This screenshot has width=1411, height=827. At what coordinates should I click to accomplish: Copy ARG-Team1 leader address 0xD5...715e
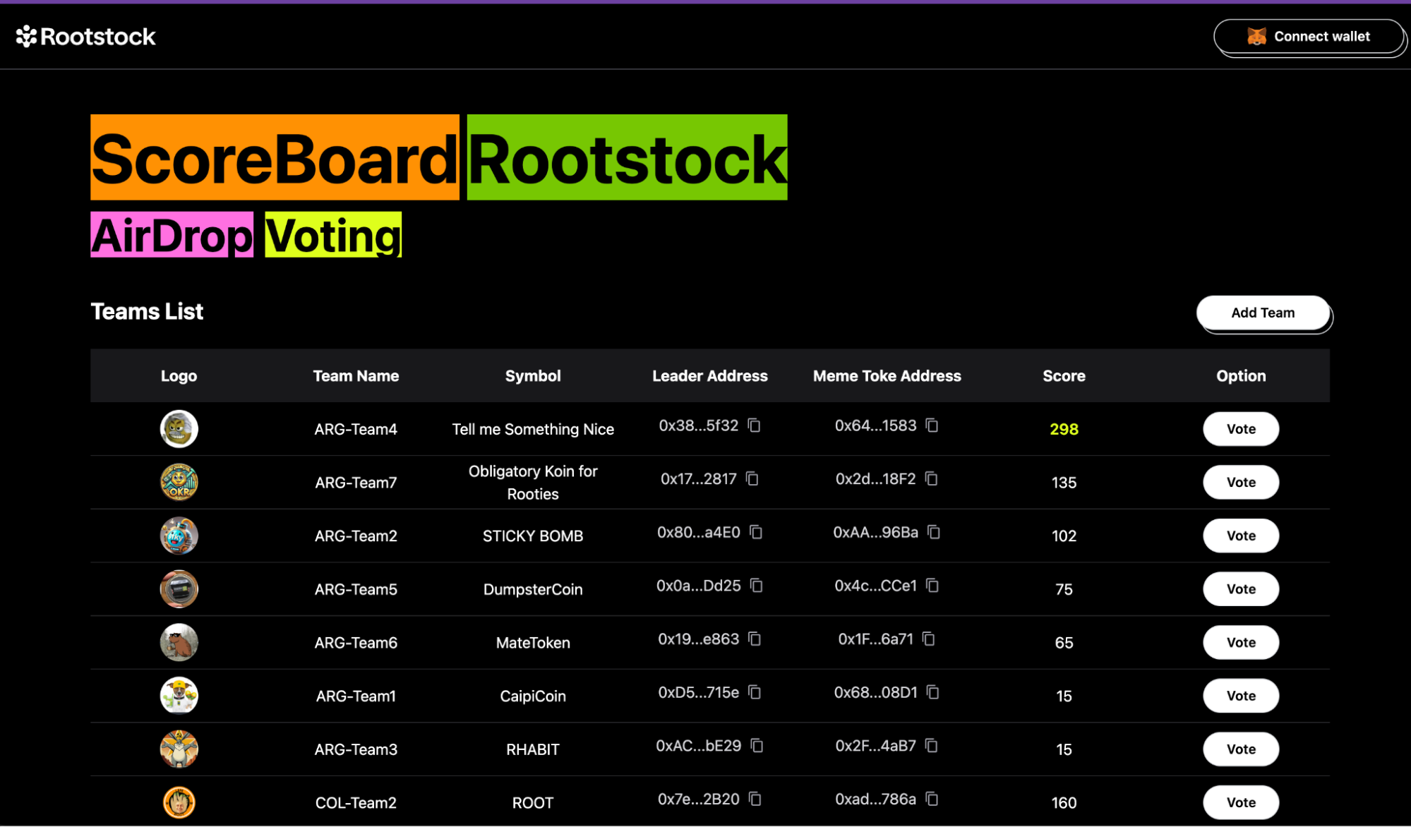click(x=755, y=692)
